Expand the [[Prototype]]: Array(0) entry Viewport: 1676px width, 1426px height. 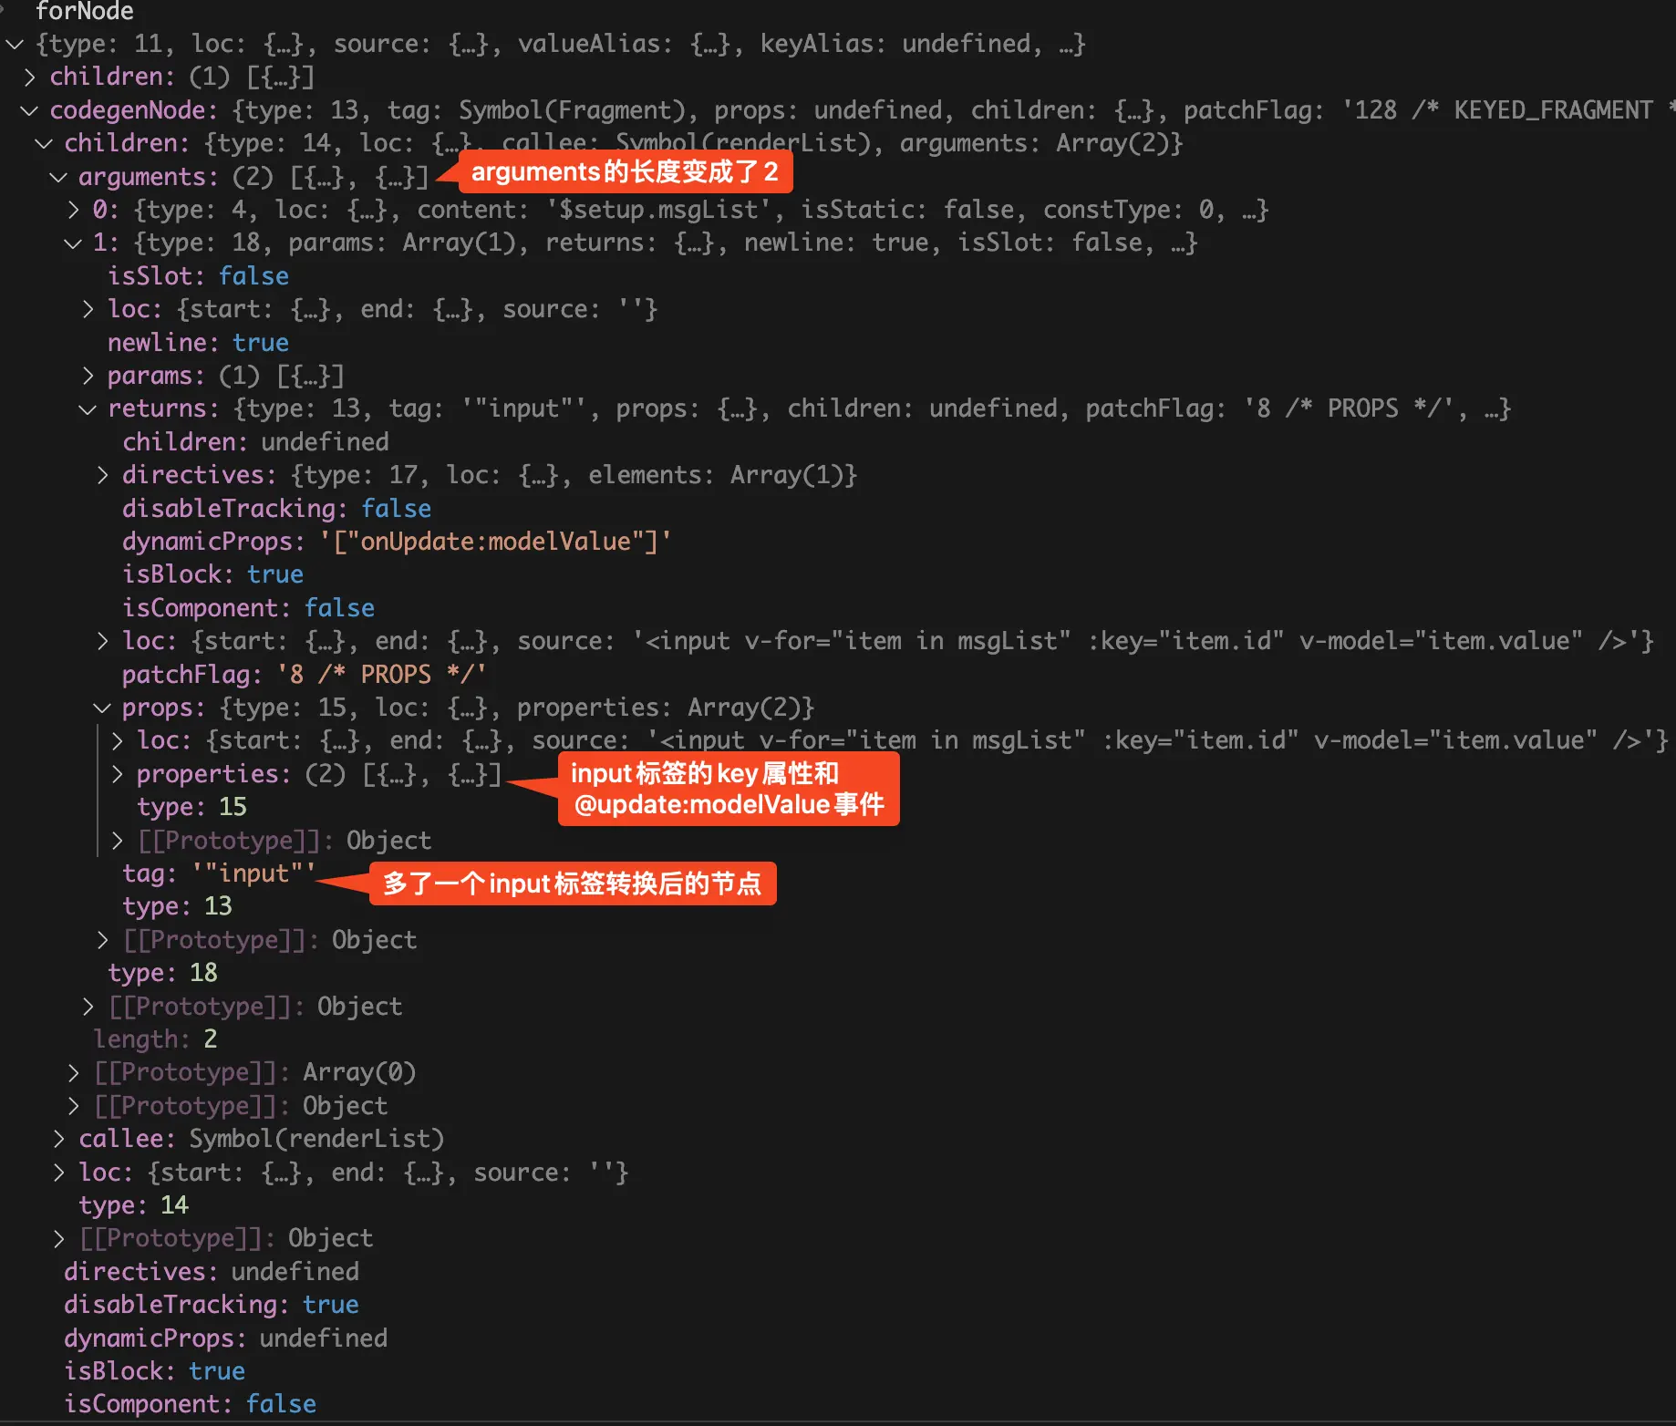coord(74,1072)
